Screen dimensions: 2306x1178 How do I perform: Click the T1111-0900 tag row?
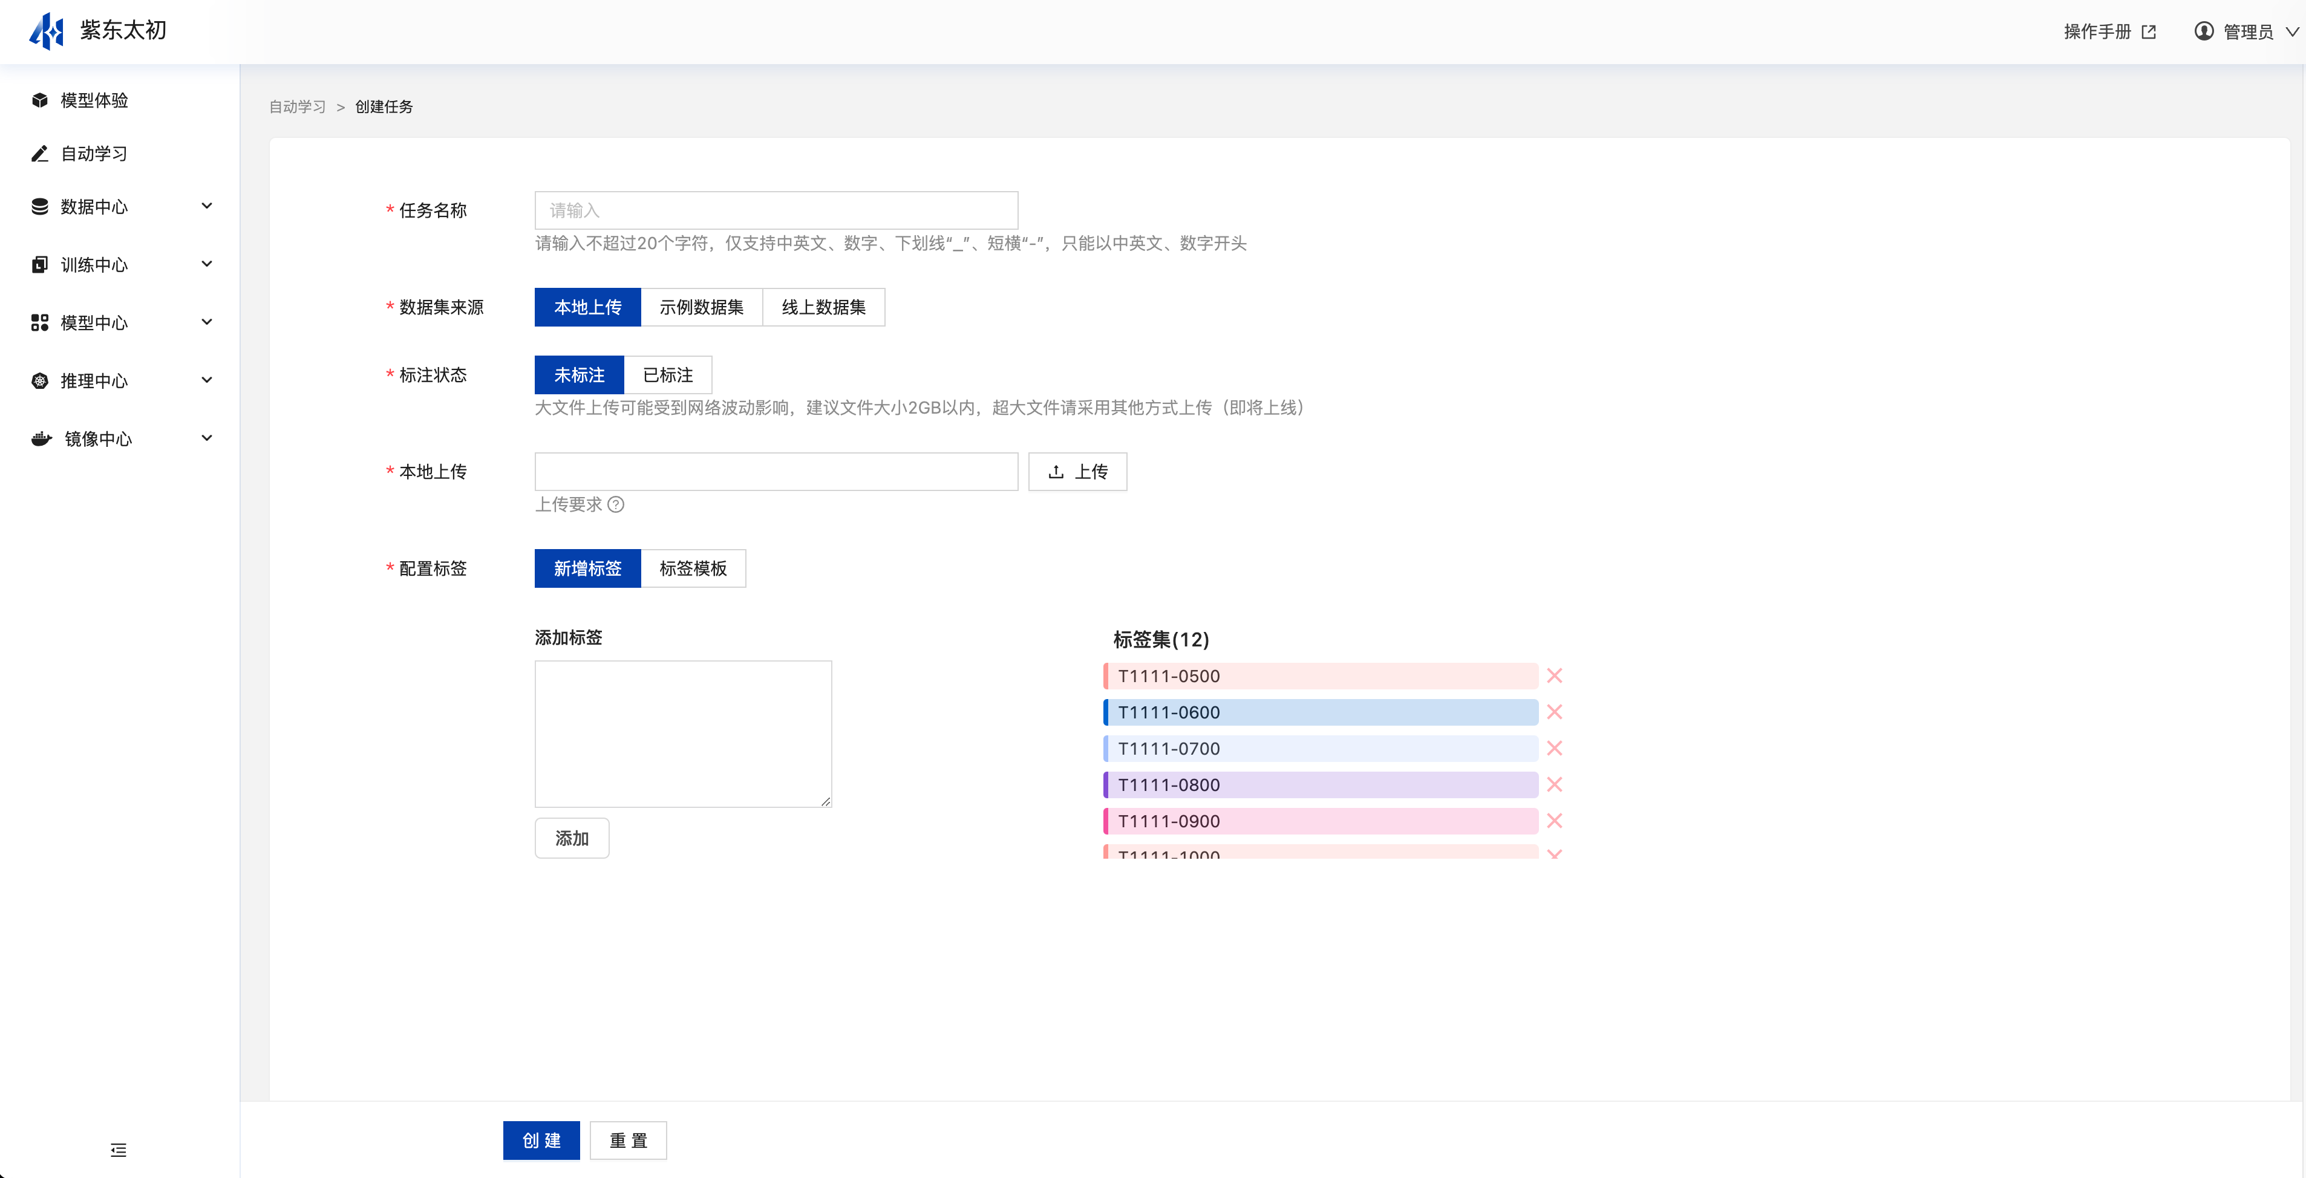click(x=1321, y=821)
